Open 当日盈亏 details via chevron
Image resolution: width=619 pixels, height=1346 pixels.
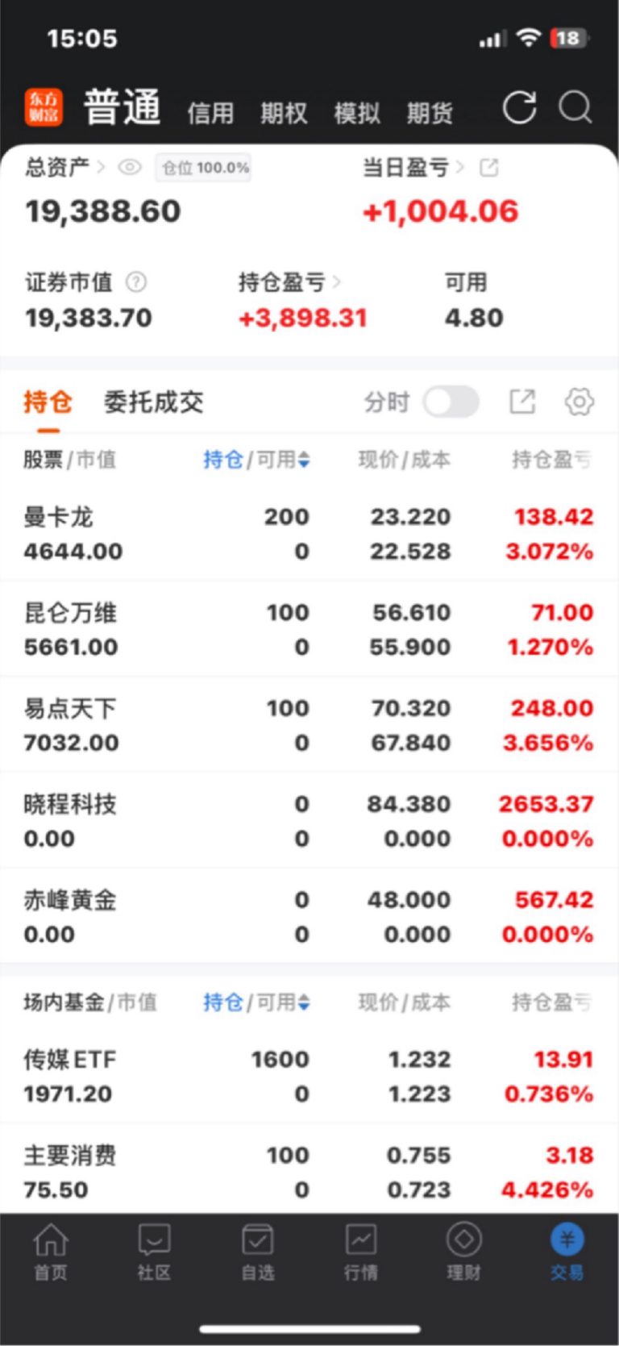(460, 167)
